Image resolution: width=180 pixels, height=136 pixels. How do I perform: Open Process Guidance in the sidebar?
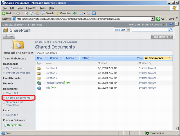[x=14, y=120]
